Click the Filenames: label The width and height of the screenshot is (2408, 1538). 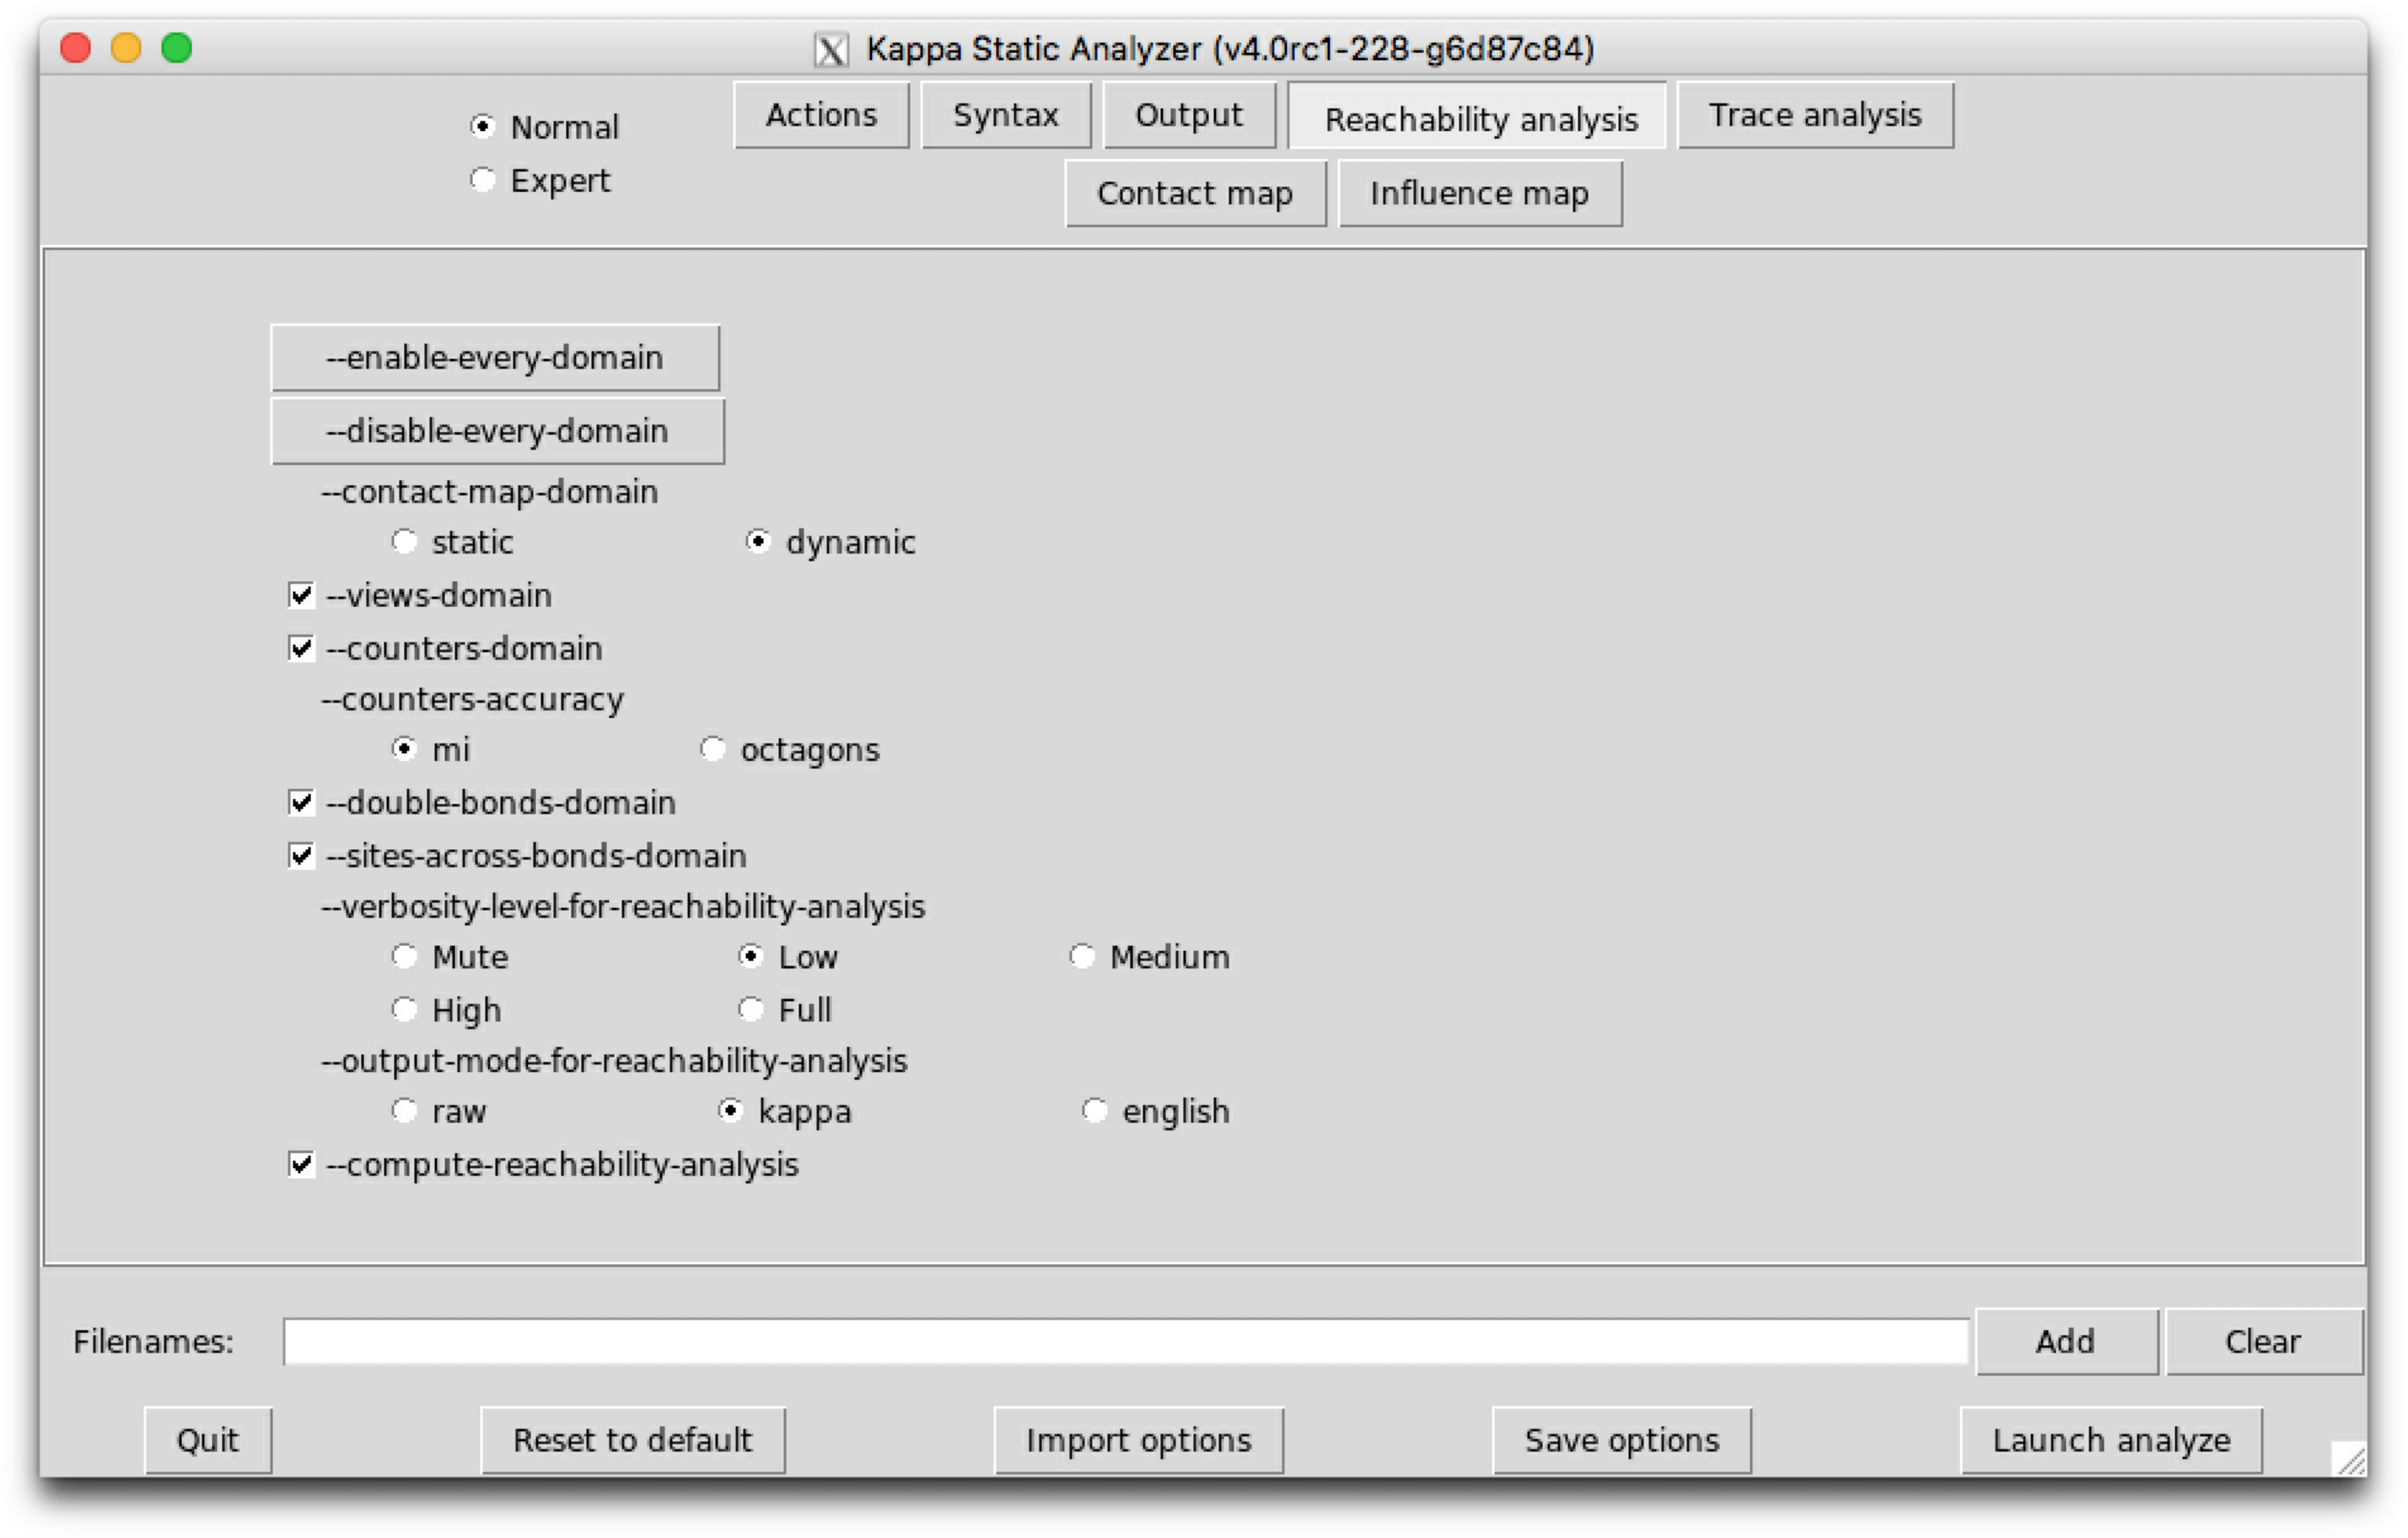[154, 1342]
